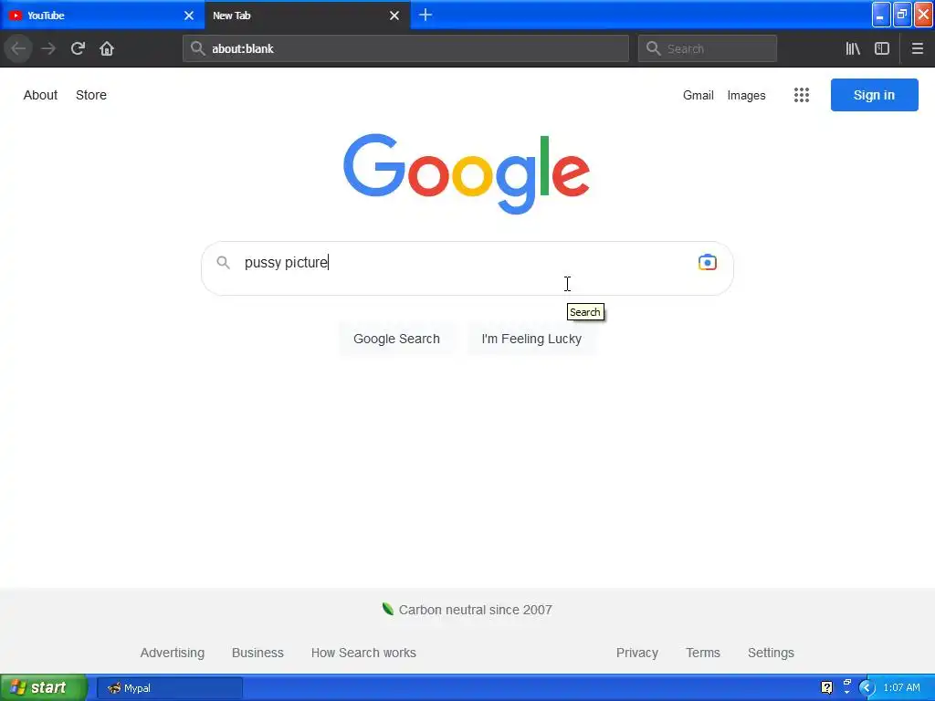935x701 pixels.
Task: Click I'm Feeling Lucky button
Action: click(x=531, y=339)
